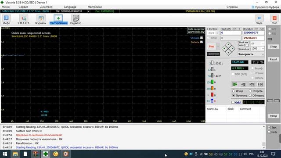Screen dimensions: 281x158
Task: Click the orange 360 ms block swatch
Action: point(212,88)
